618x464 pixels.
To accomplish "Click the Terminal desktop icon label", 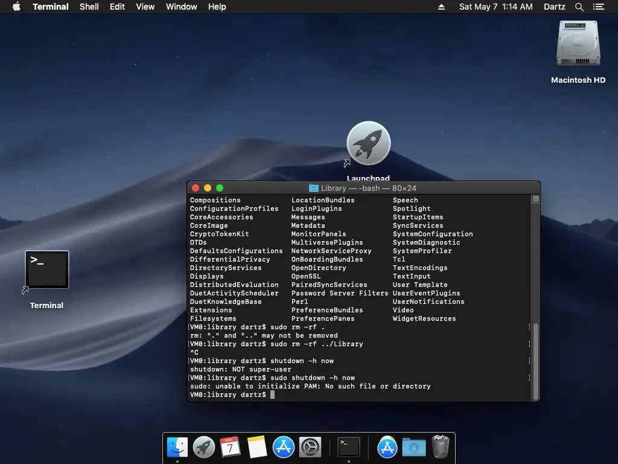I will 46,305.
